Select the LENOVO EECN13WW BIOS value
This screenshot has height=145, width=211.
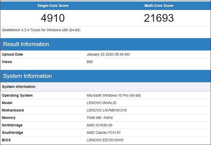[x=105, y=140]
